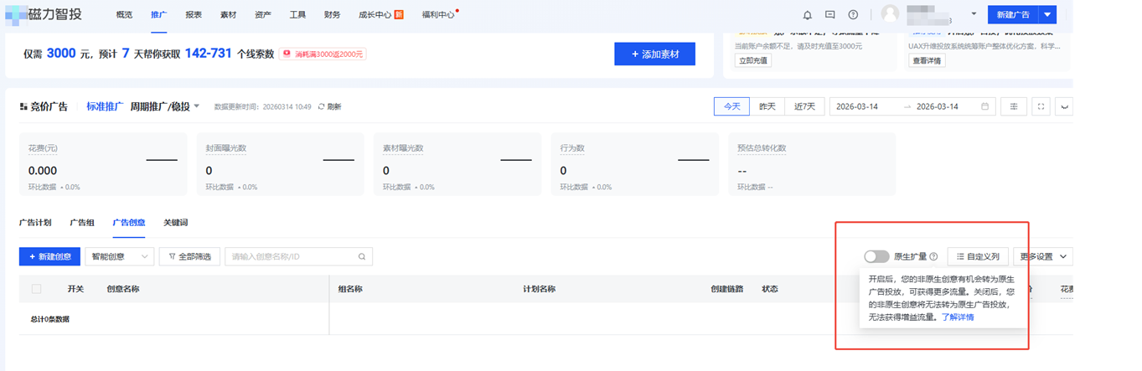
Task: Click the refresh icon beside 刷新
Action: (321, 107)
